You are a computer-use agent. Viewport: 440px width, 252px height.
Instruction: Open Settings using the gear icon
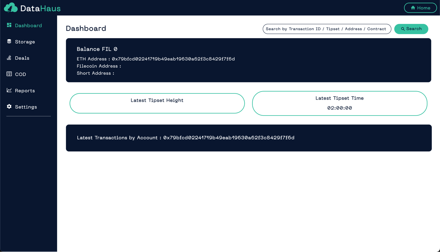(9, 107)
